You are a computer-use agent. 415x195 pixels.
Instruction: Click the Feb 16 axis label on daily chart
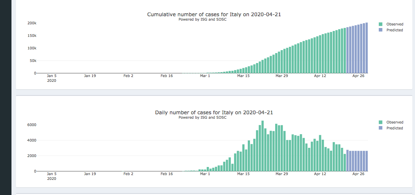tap(167, 174)
